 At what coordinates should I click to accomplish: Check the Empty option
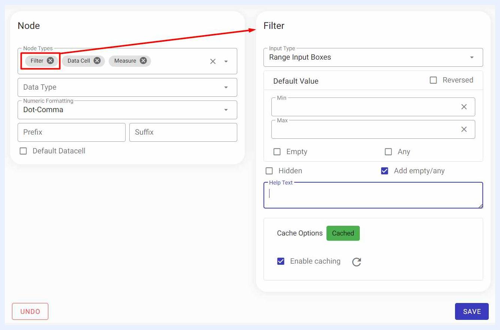click(277, 152)
